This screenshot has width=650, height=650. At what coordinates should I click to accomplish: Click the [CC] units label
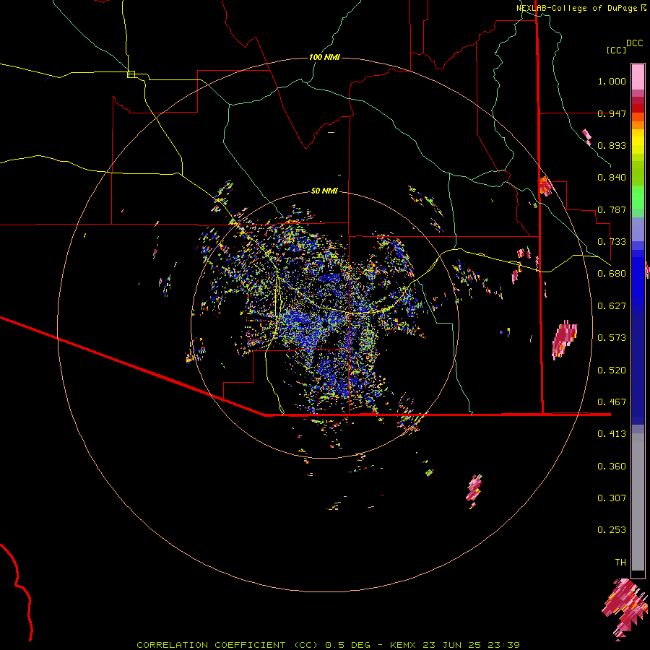[616, 50]
